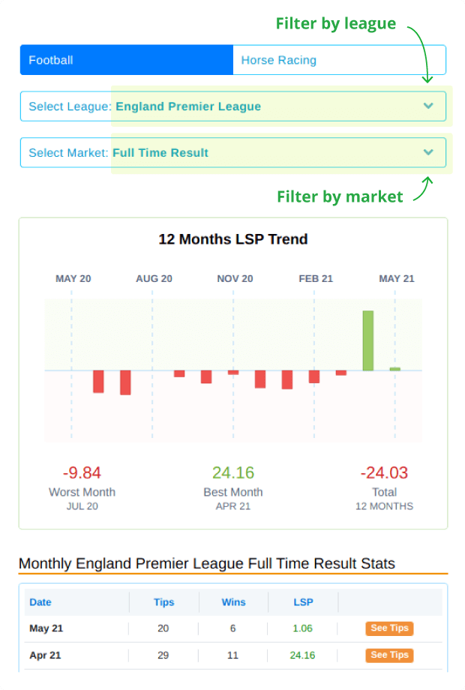Click See Tips for Apr 21
This screenshot has width=465, height=690.
point(389,655)
